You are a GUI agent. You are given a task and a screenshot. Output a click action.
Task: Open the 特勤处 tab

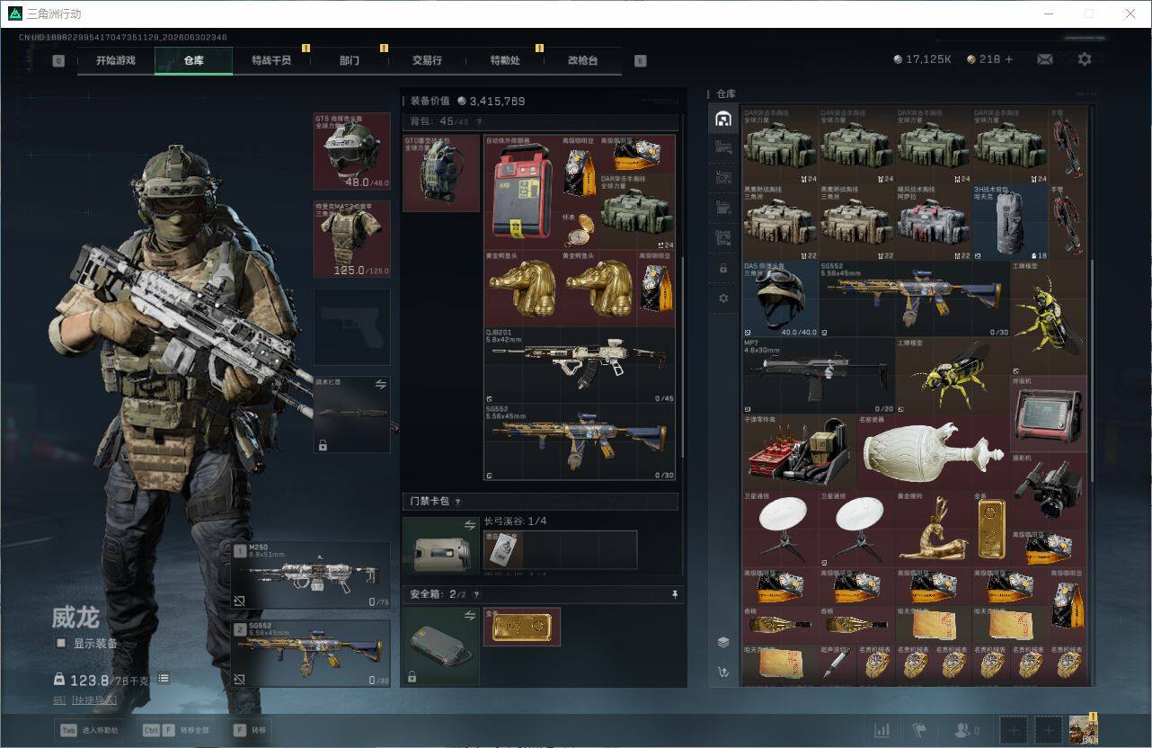click(505, 60)
